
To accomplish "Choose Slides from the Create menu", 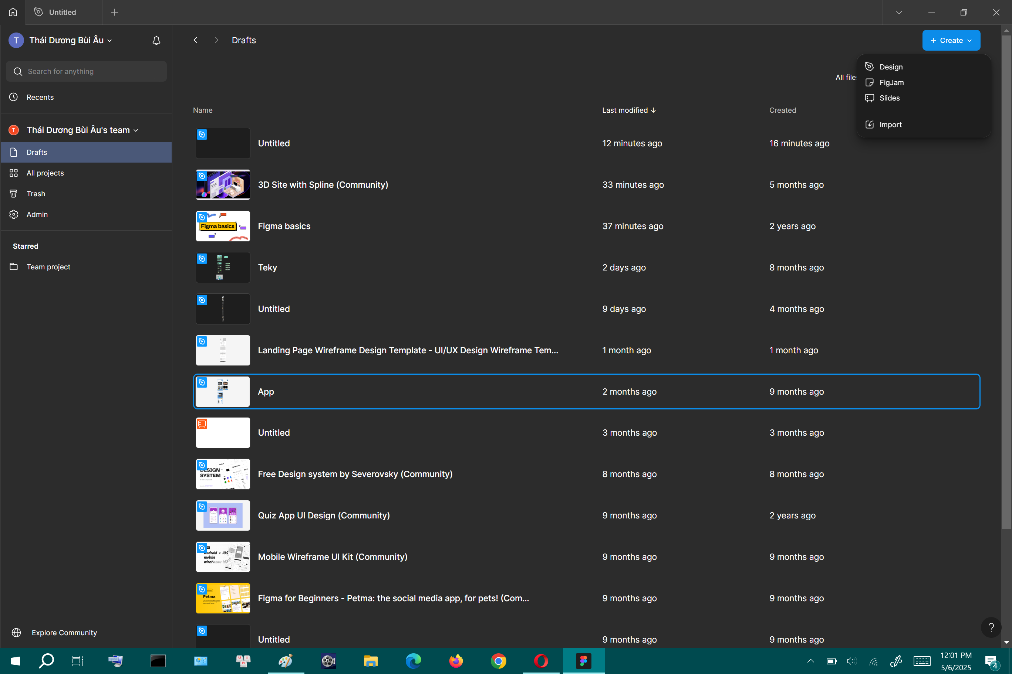I will (923, 98).
